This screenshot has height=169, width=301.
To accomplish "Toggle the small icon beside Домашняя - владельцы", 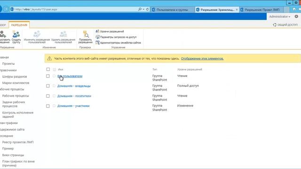I will click(x=54, y=86).
